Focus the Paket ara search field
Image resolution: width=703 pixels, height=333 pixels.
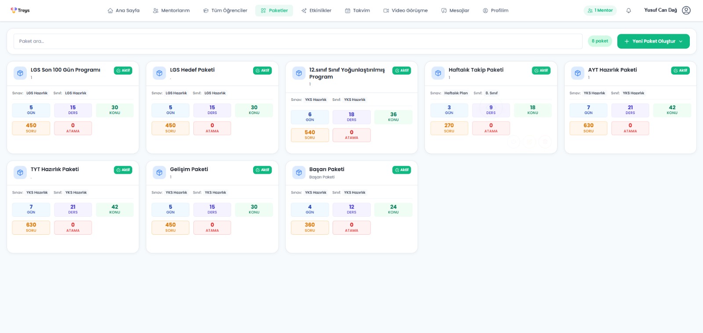tap(298, 41)
